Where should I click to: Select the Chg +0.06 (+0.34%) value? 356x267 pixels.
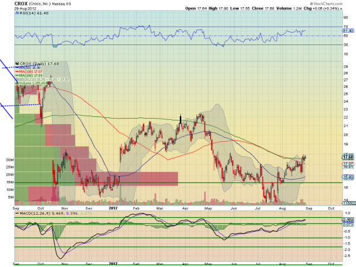(321, 8)
